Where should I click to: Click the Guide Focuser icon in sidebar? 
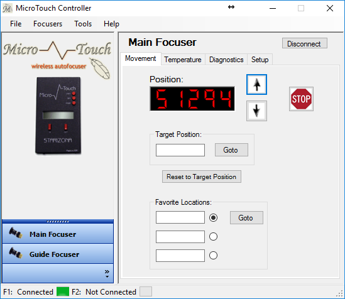tap(16, 253)
